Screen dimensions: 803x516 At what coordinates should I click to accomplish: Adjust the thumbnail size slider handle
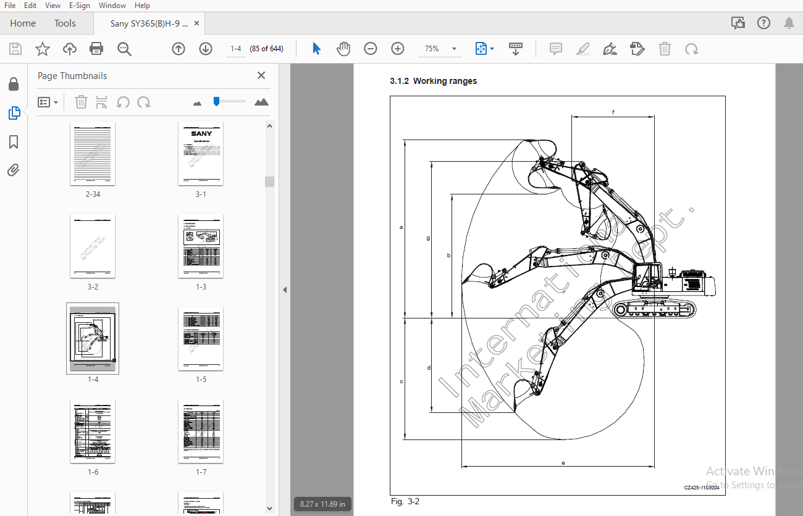[x=216, y=101]
